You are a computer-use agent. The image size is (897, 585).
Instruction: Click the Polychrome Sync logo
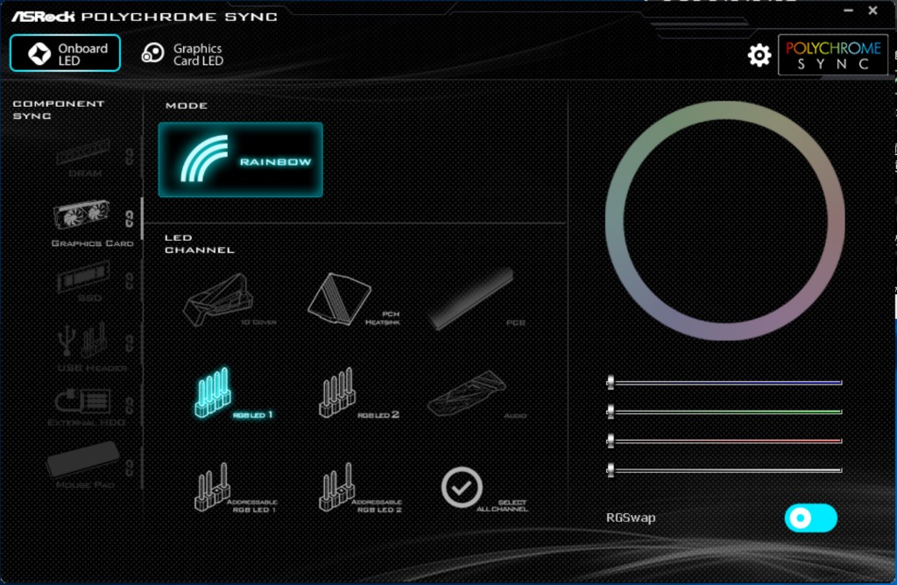click(833, 55)
